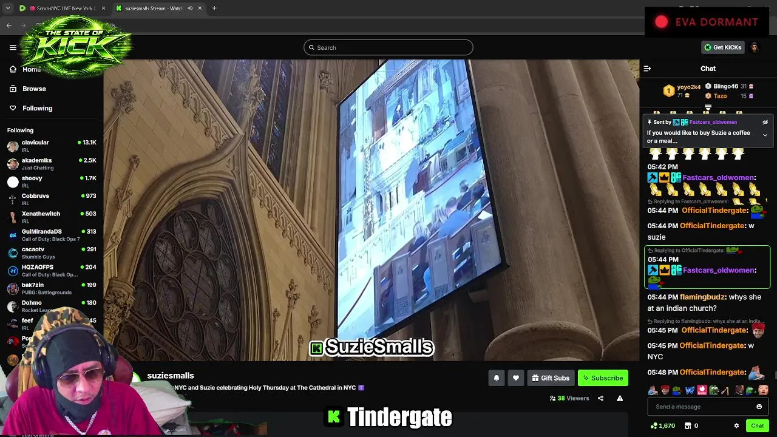Viewport: 777px width, 437px height.
Task: Open Xenathewitch channel in Following list
Action: [x=52, y=217]
